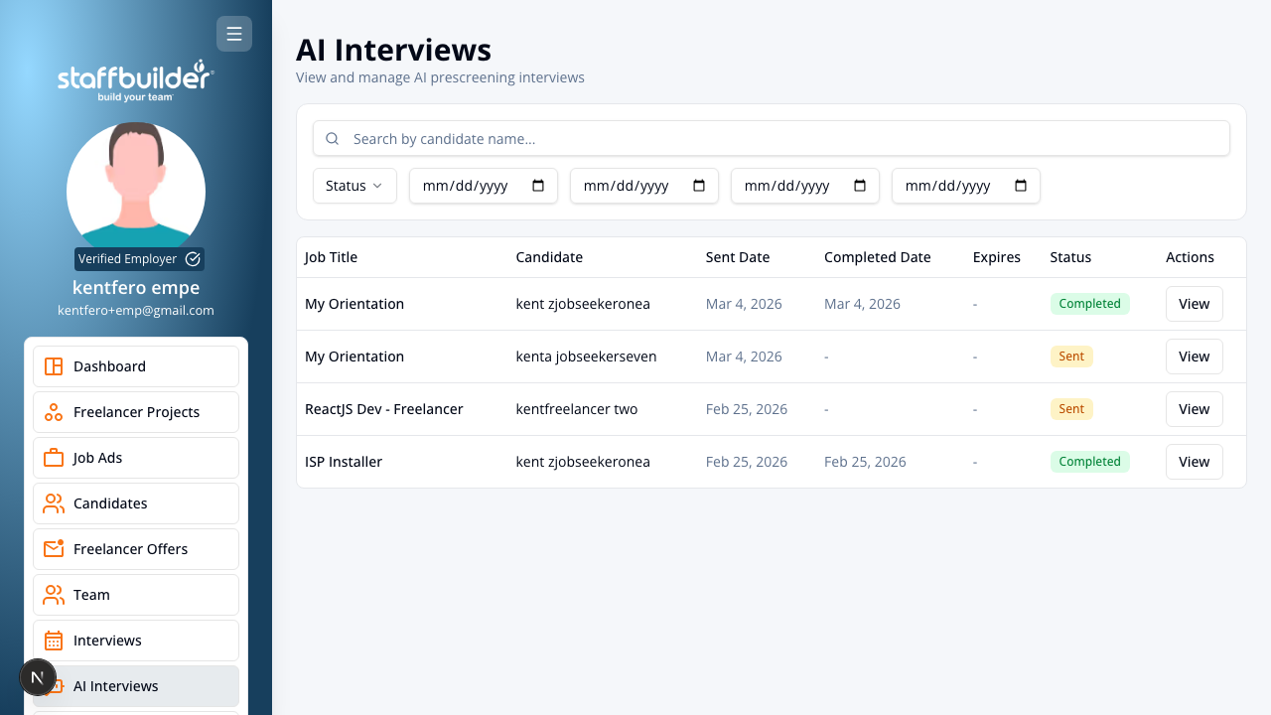
Task: Open the AI Interviews menu item
Action: pos(136,686)
